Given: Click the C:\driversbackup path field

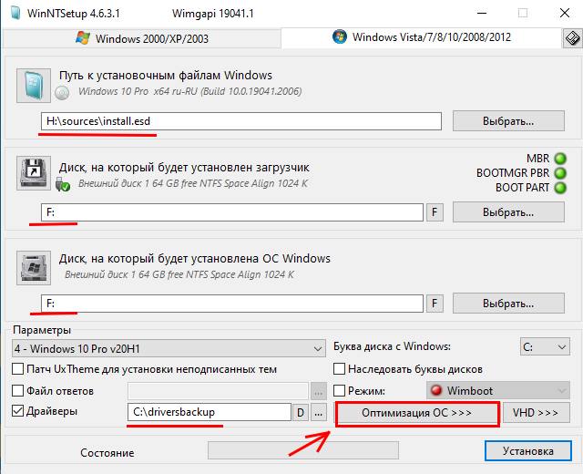Looking at the screenshot, I should pyautogui.click(x=210, y=412).
